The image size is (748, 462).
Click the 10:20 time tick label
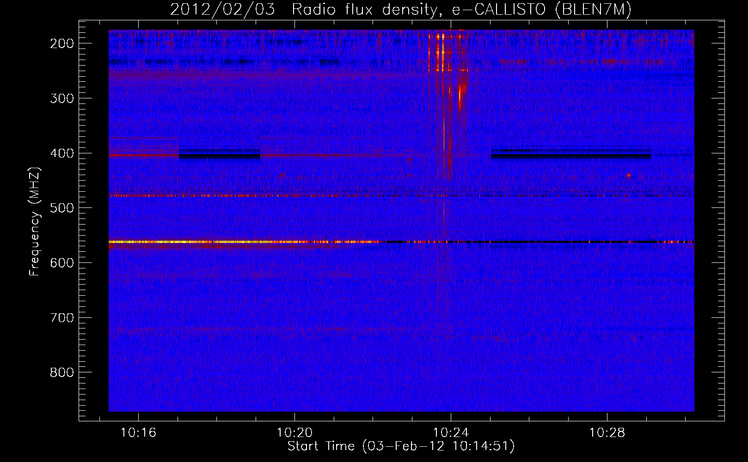coord(294,433)
